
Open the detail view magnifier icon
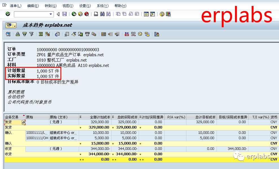point(8,34)
